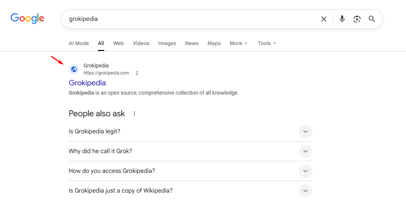Expand the chevron for How do you access Grokipedia?
The height and width of the screenshot is (206, 406).
pyautogui.click(x=305, y=171)
